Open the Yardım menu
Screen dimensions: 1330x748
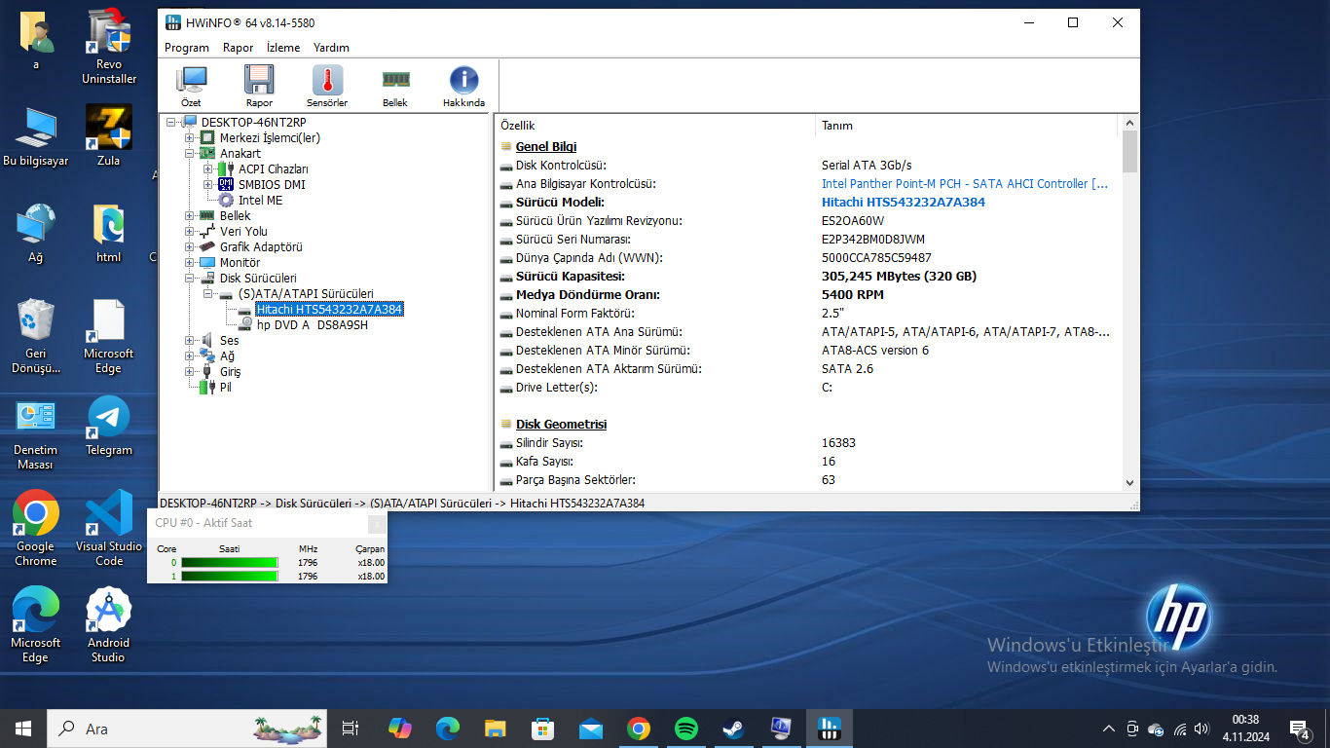(x=331, y=48)
